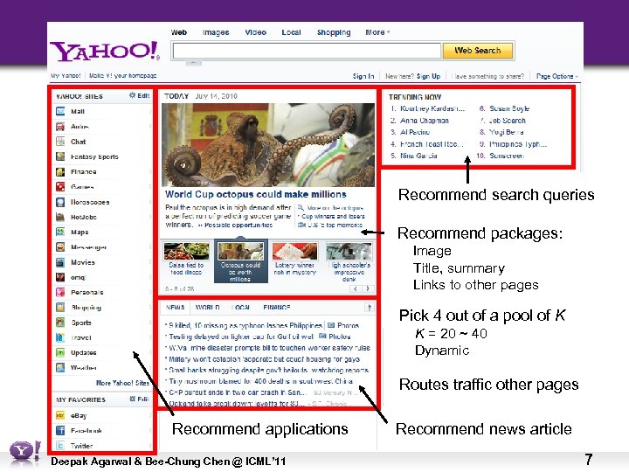
Task: Click the Weather icon
Action: click(x=60, y=367)
